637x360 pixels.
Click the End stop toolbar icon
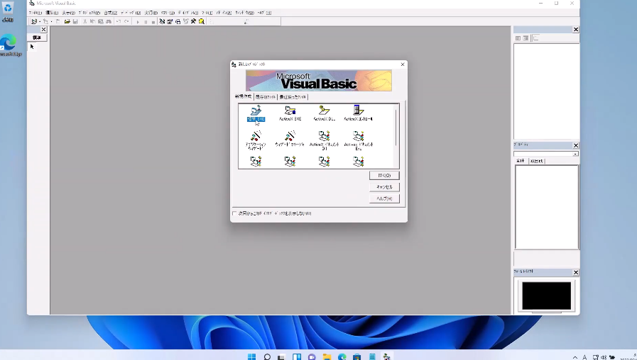pyautogui.click(x=153, y=22)
